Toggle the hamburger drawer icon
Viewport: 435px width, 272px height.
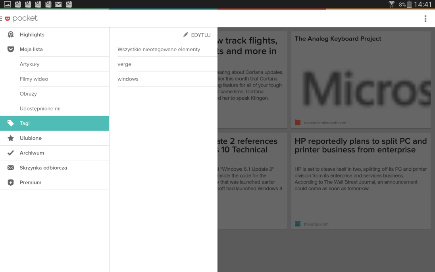[x=1, y=19]
